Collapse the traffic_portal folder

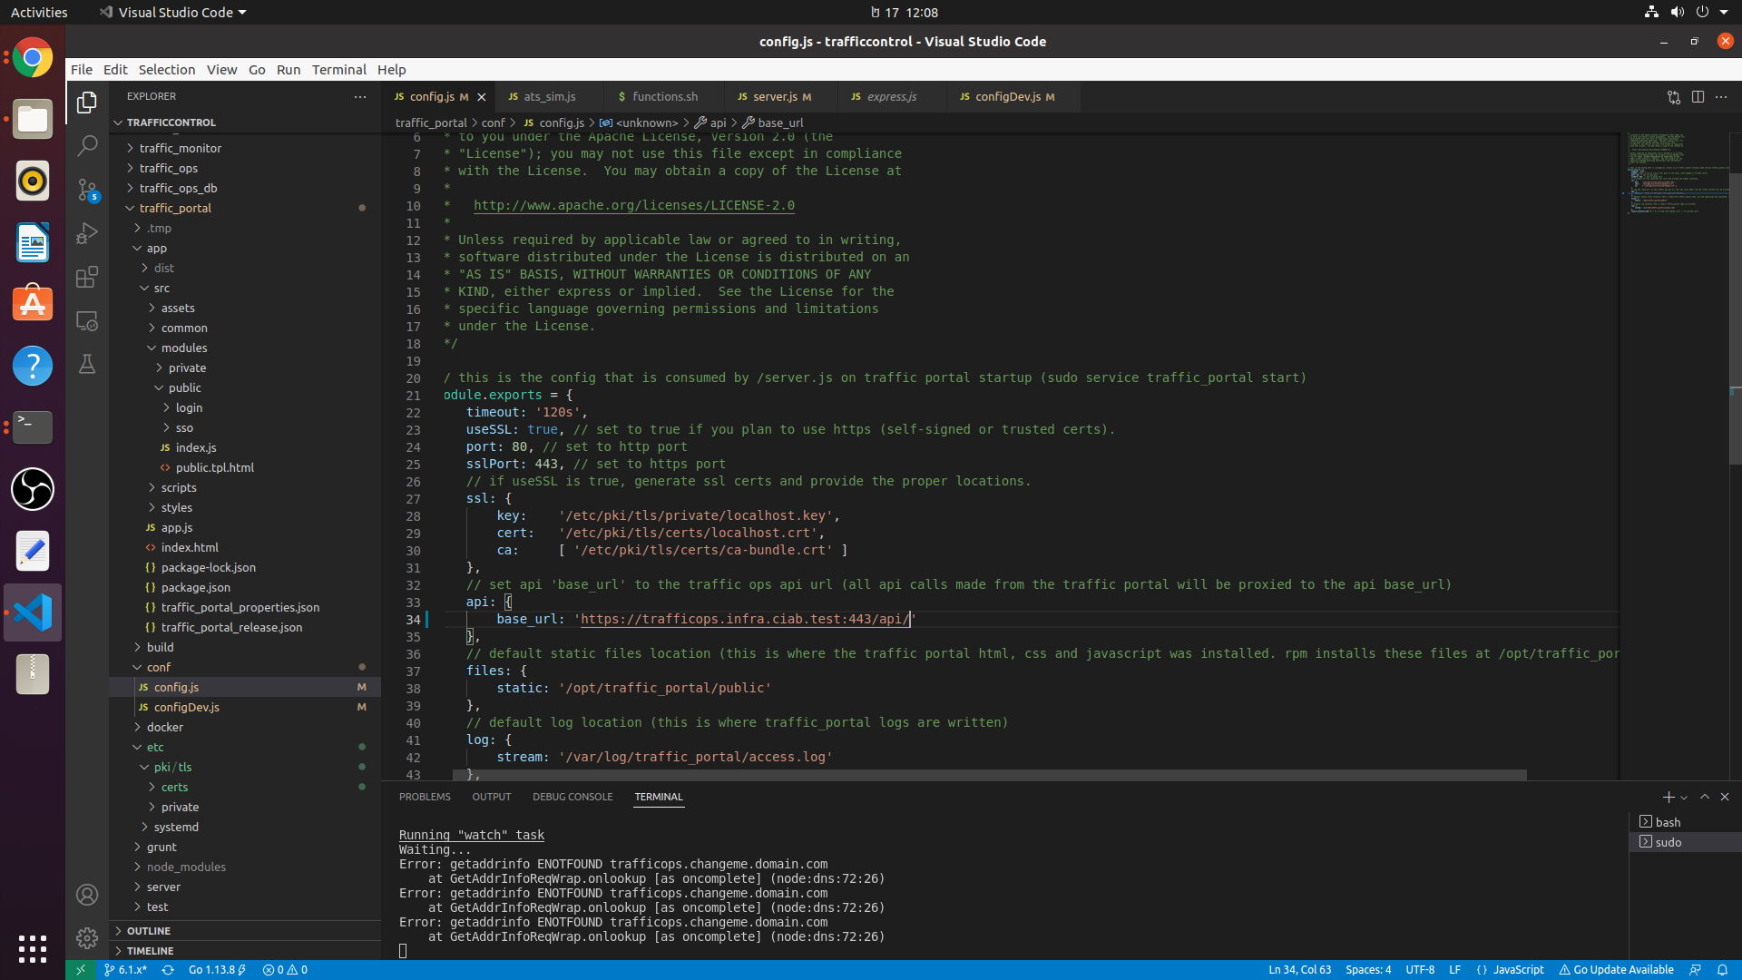(175, 208)
